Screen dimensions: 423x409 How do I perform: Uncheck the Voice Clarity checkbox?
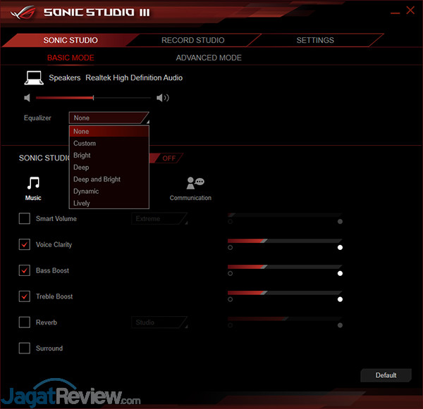25,244
